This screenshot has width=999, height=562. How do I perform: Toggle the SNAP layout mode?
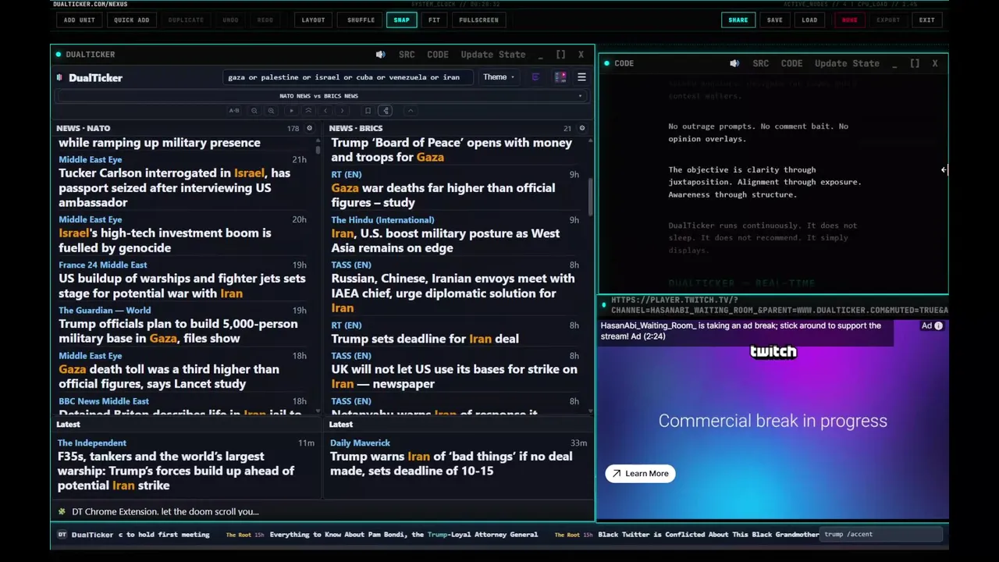coord(401,20)
